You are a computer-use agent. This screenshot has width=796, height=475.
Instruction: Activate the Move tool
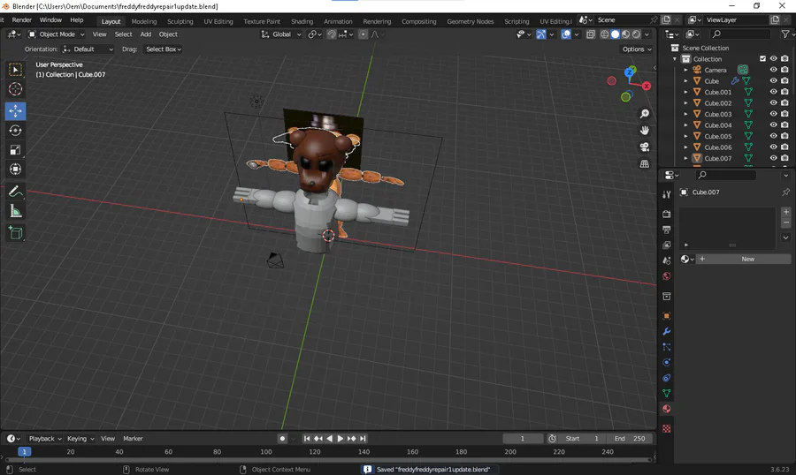tap(15, 110)
